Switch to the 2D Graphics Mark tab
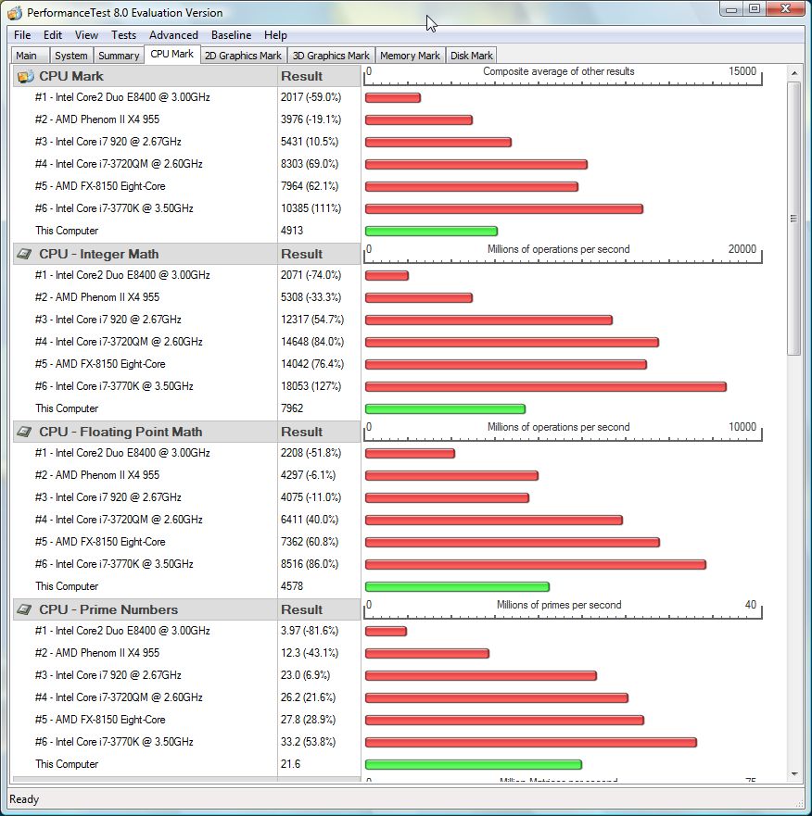 click(x=243, y=56)
